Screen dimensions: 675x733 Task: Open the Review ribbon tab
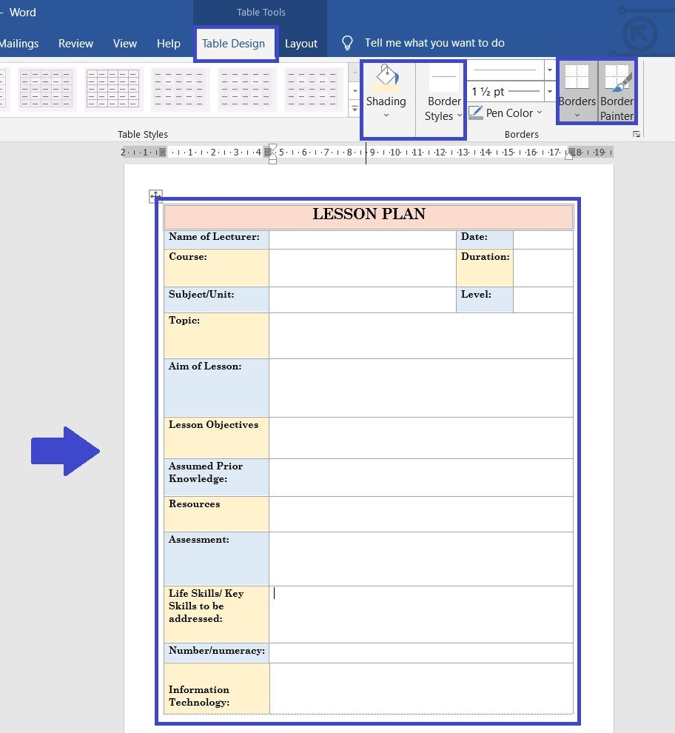click(x=75, y=44)
